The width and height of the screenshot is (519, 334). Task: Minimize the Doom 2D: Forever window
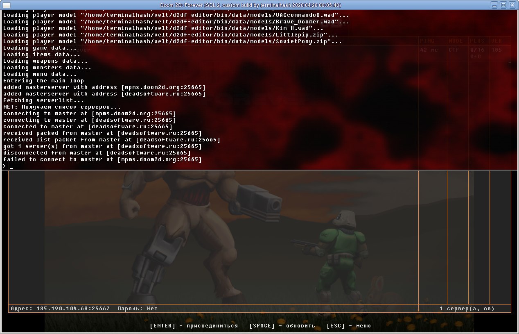pos(495,5)
